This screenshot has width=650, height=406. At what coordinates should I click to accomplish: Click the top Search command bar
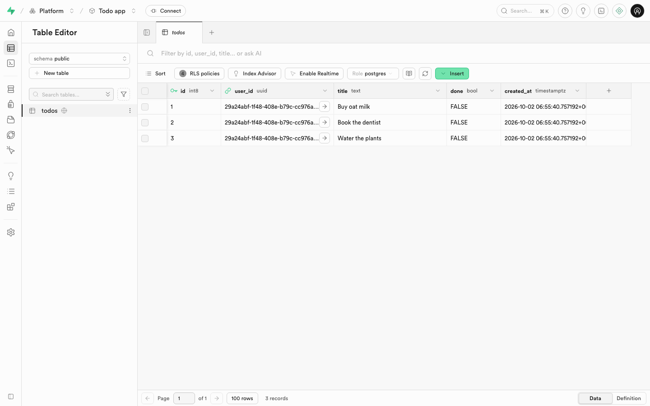[x=525, y=11]
